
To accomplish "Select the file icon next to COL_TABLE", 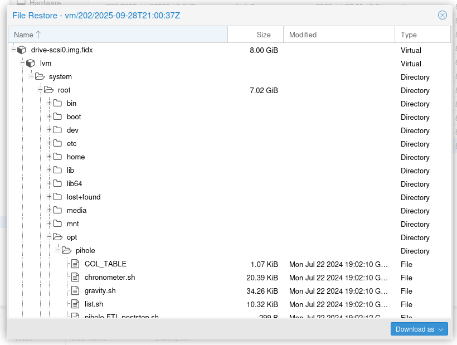I will 75,264.
